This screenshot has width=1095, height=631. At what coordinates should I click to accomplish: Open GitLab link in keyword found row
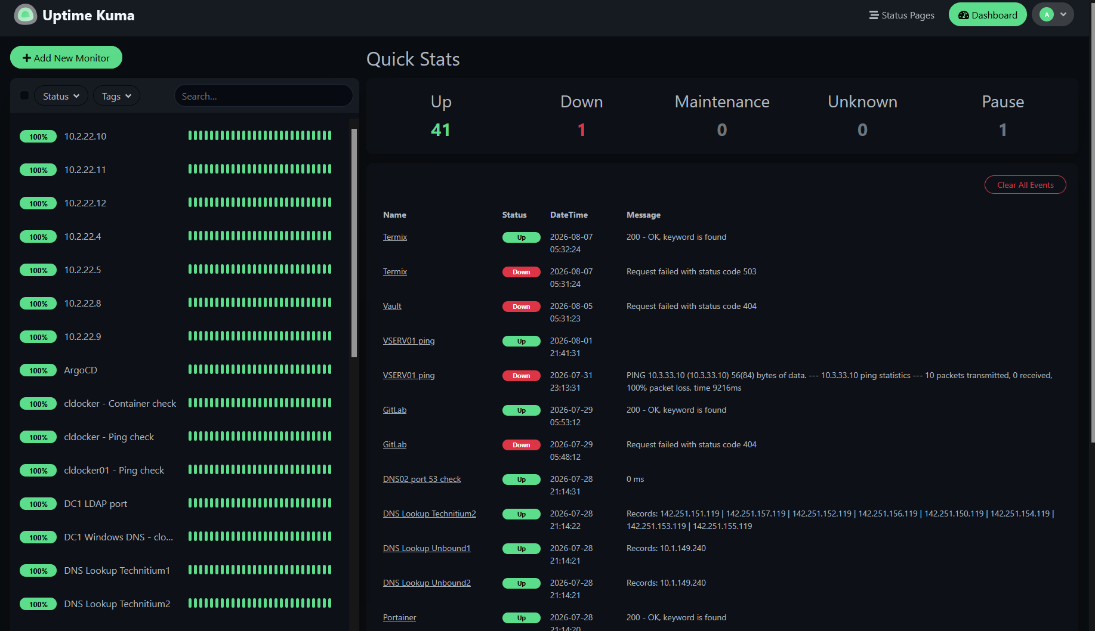coord(394,410)
